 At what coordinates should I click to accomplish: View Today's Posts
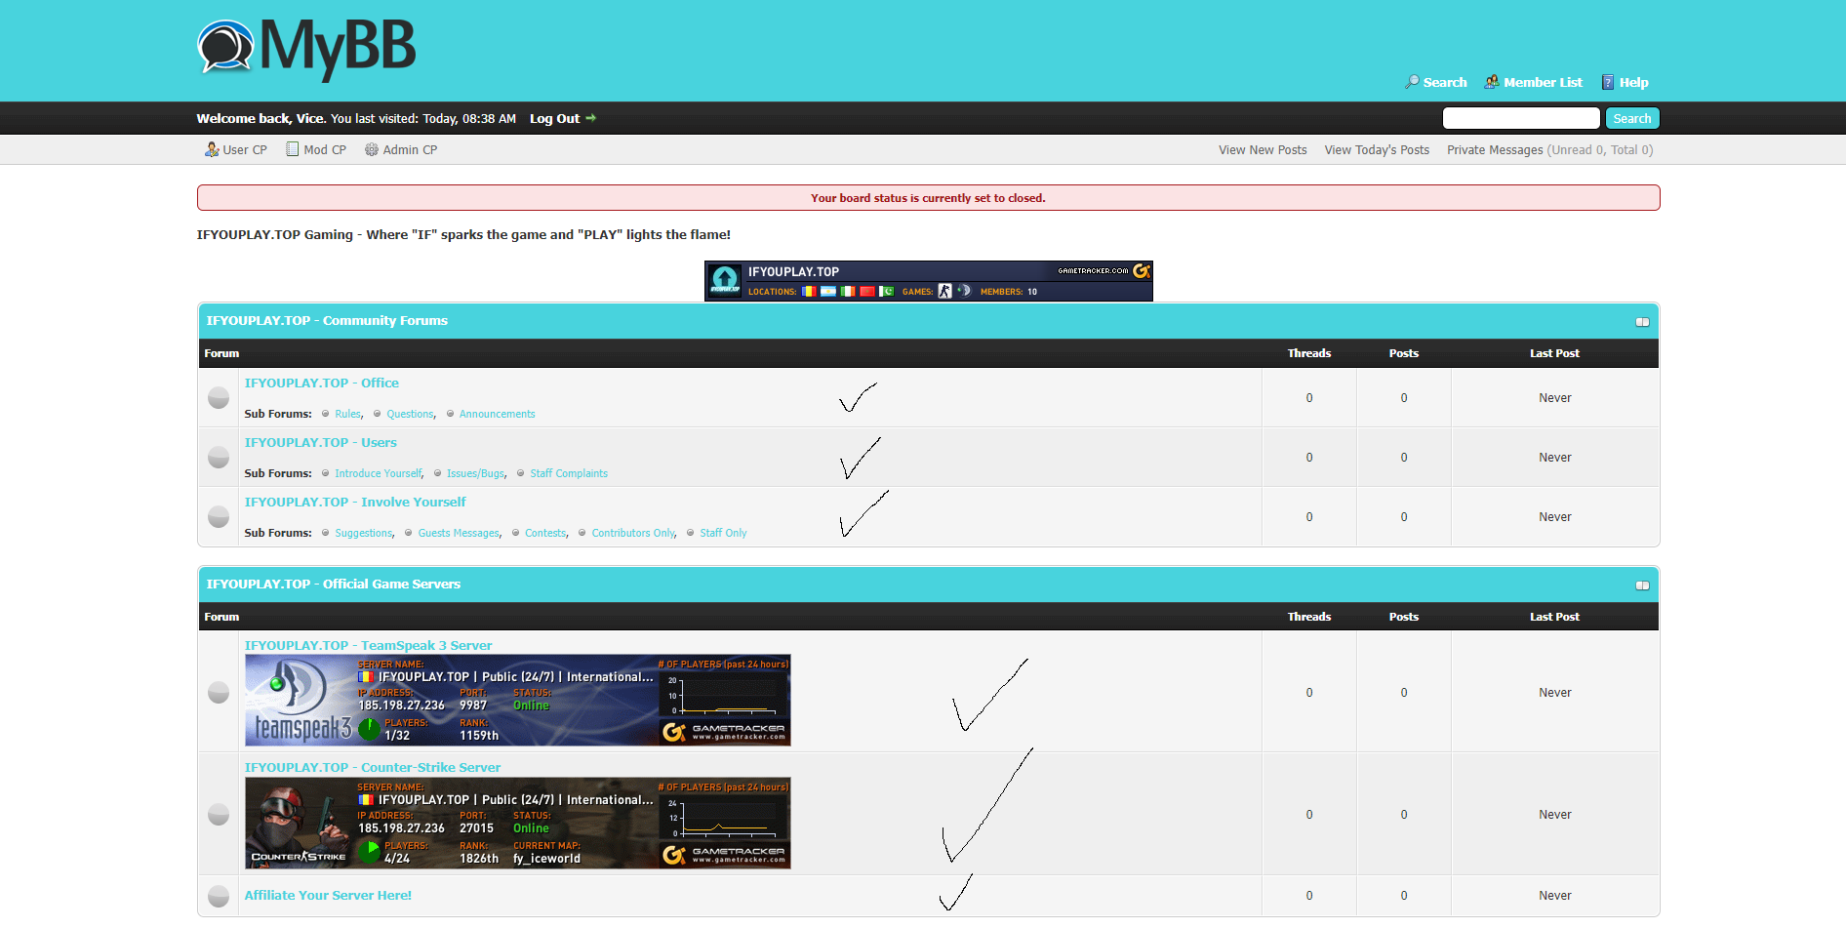pyautogui.click(x=1377, y=150)
